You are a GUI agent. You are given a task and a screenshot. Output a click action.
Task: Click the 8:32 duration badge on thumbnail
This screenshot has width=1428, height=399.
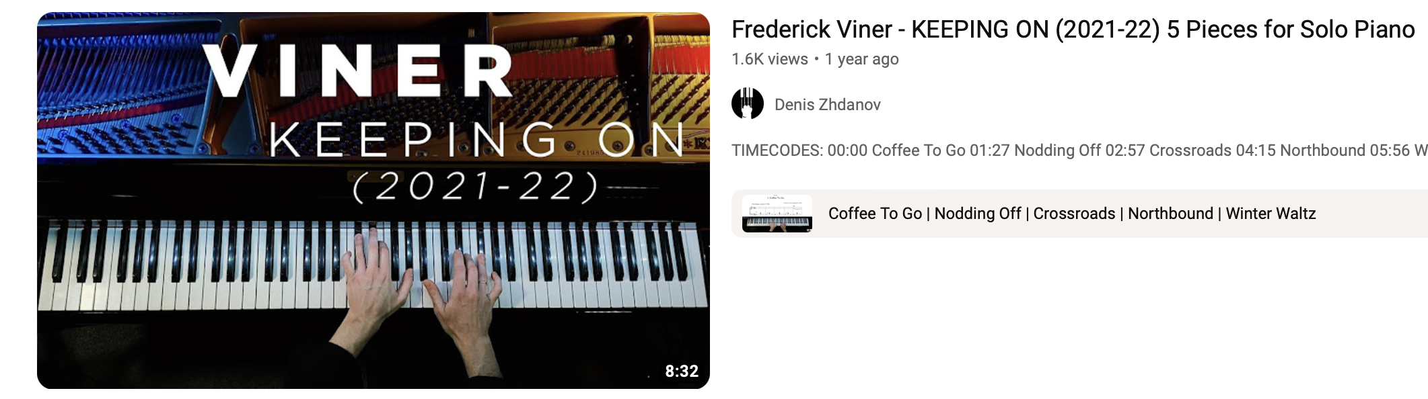point(682,371)
